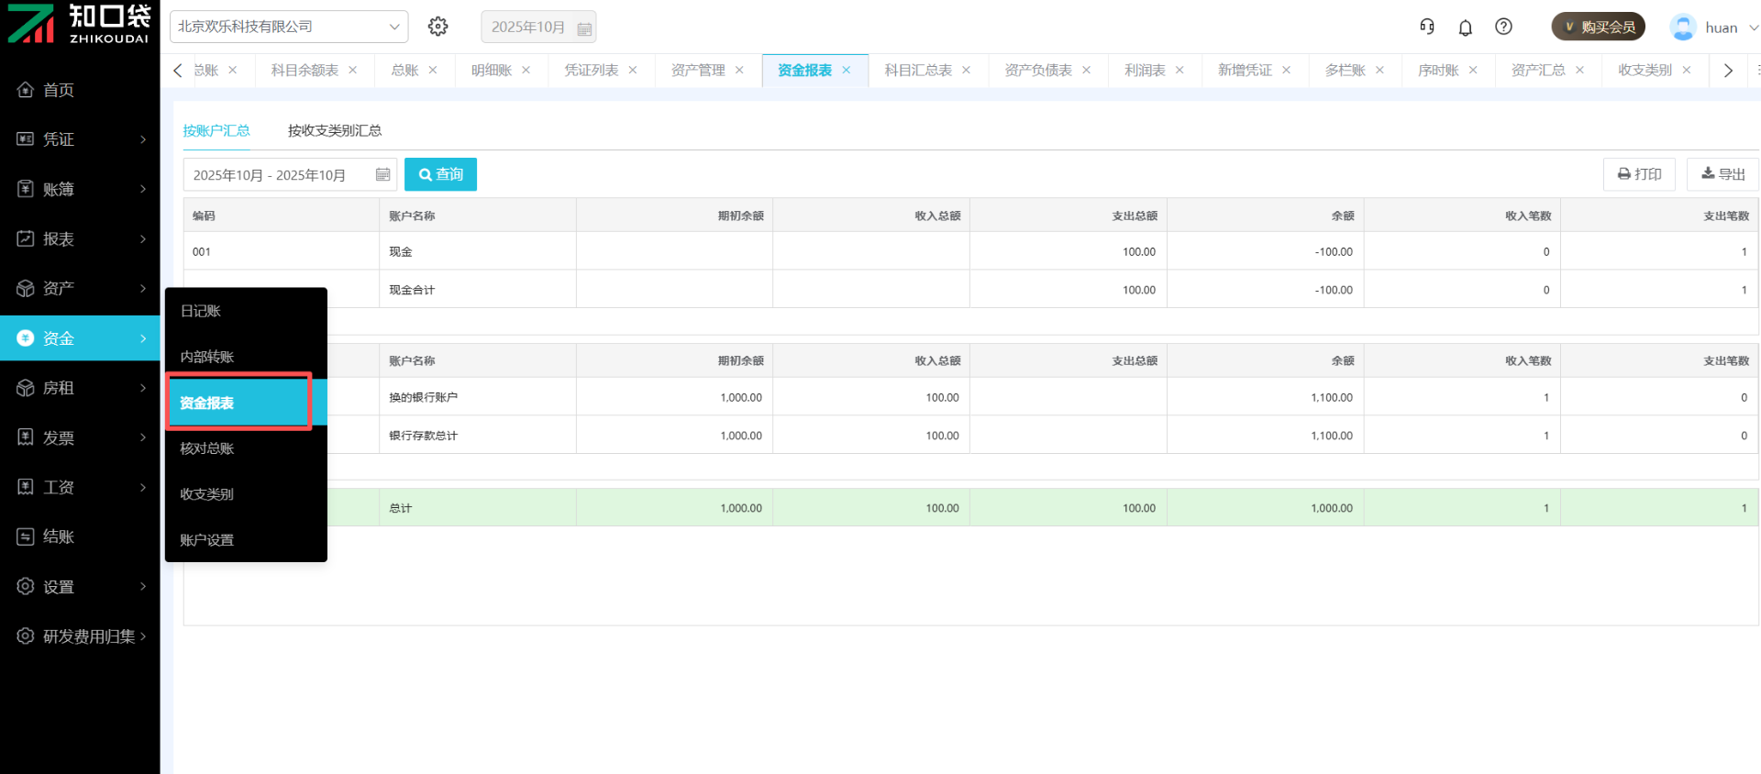Open settings gear next to company name
1761x774 pixels.
(x=437, y=27)
